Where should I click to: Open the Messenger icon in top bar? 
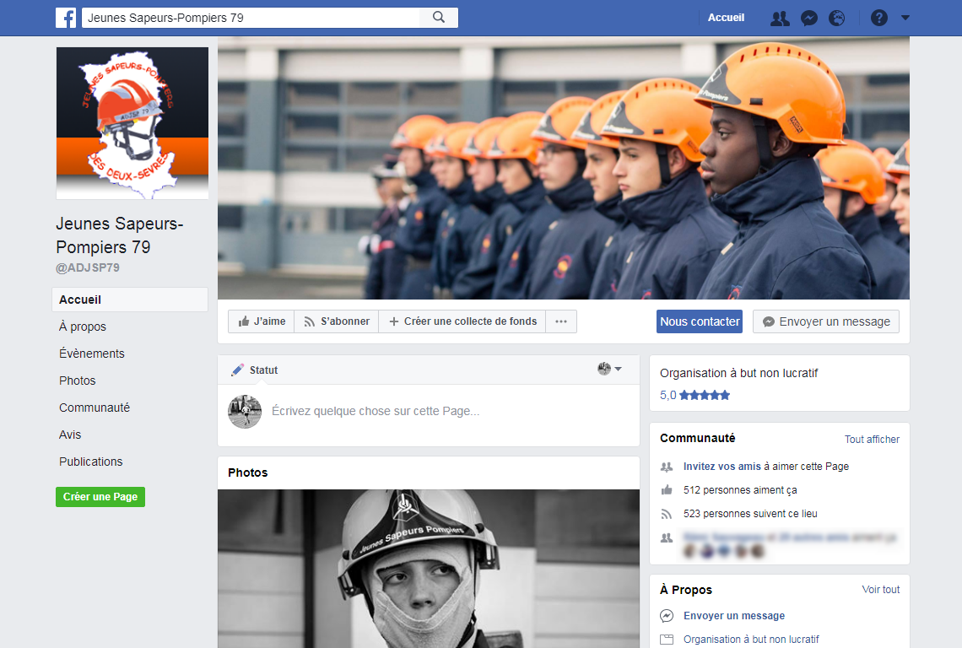coord(808,18)
